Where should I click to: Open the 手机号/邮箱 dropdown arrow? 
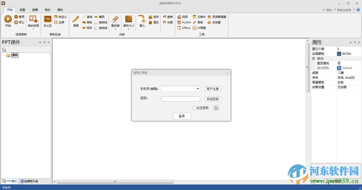tap(198, 89)
